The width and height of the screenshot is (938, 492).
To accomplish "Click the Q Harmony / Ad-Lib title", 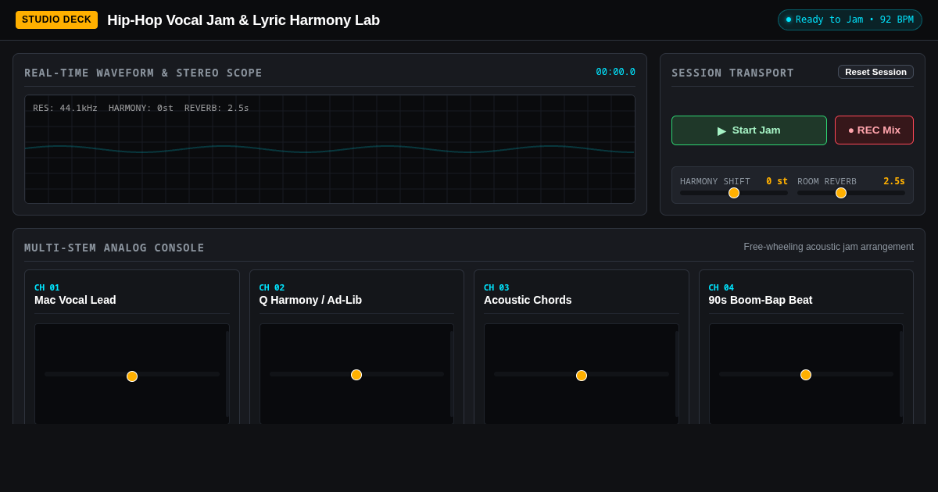I will (x=310, y=300).
